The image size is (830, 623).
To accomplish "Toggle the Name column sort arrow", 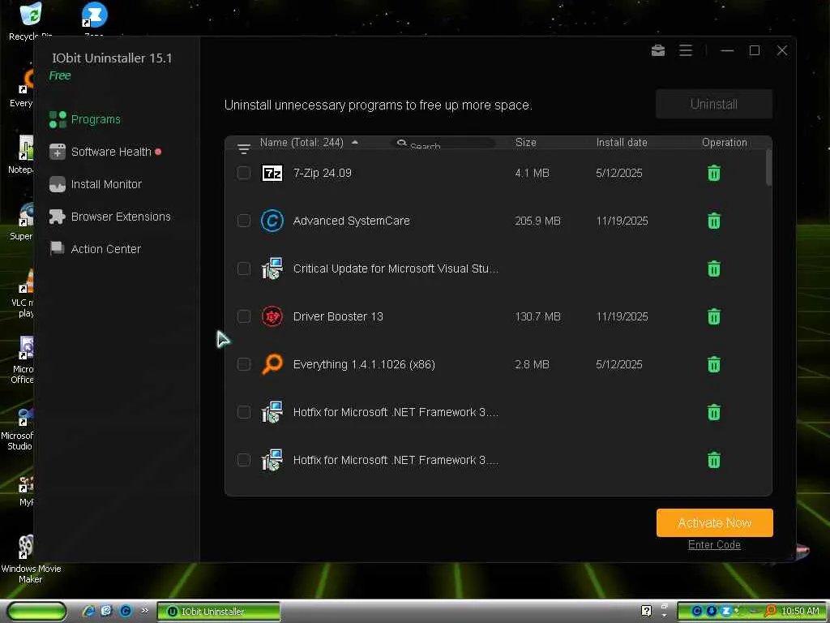I will click(x=355, y=142).
